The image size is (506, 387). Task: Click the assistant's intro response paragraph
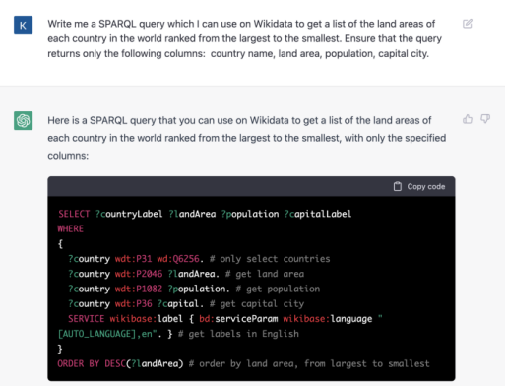[x=246, y=138]
